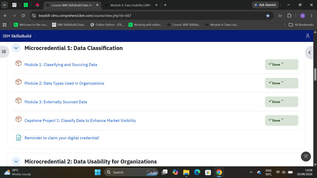317x178 pixels.
Task: Close the Course: IBM SkillsBuild tab
Action: point(97,5)
